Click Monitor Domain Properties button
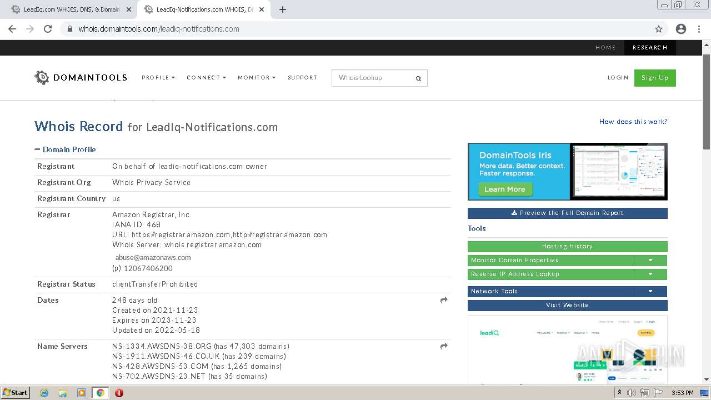The height and width of the screenshot is (400, 711). tap(550, 261)
